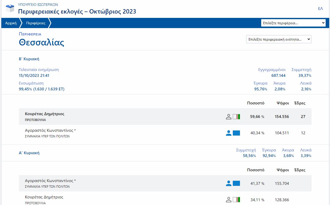Click the 155.704 votes cell
Screen dimensions: 330x205
tap(282, 183)
